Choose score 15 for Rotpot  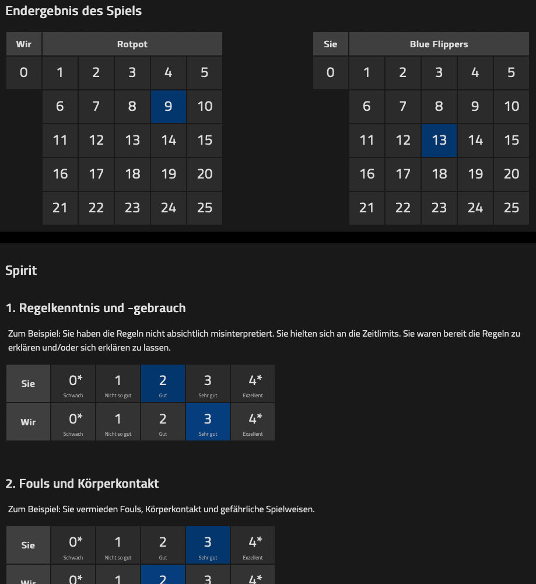pyautogui.click(x=205, y=140)
